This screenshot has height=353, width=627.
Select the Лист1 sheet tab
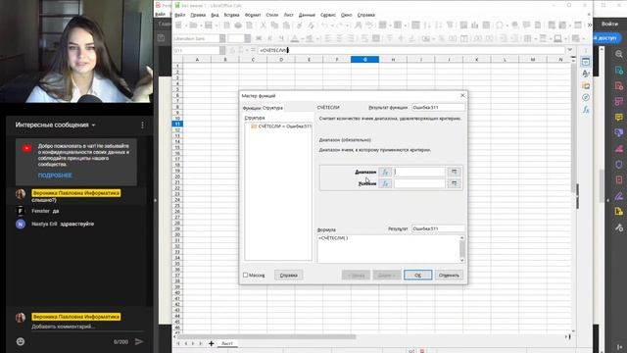click(x=227, y=344)
